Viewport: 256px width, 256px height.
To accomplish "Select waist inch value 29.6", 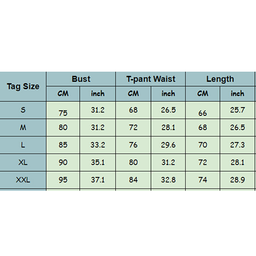I will point(168,145).
